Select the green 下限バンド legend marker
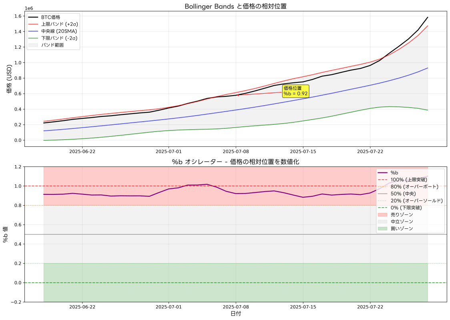This screenshot has height=320, width=450. (33, 38)
